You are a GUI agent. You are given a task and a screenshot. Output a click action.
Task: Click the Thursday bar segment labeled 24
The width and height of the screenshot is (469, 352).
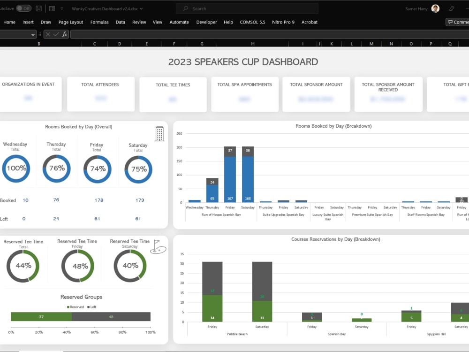212,182
